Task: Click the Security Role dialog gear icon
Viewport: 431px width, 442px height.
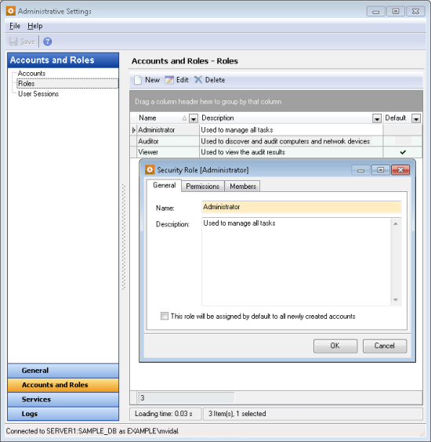Action: (150, 170)
